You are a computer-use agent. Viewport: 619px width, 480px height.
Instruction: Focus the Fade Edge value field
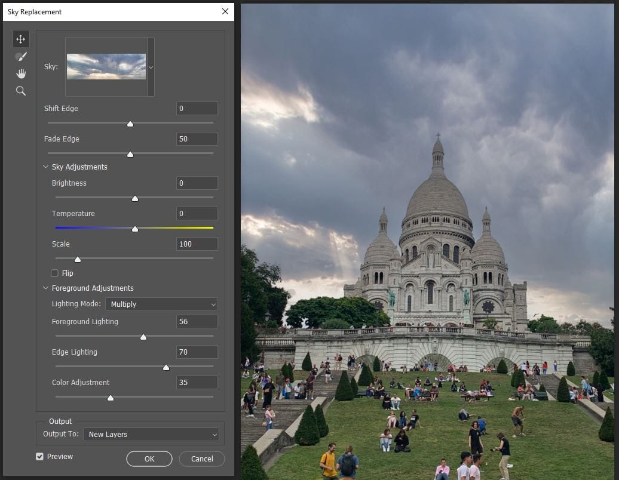click(x=197, y=139)
